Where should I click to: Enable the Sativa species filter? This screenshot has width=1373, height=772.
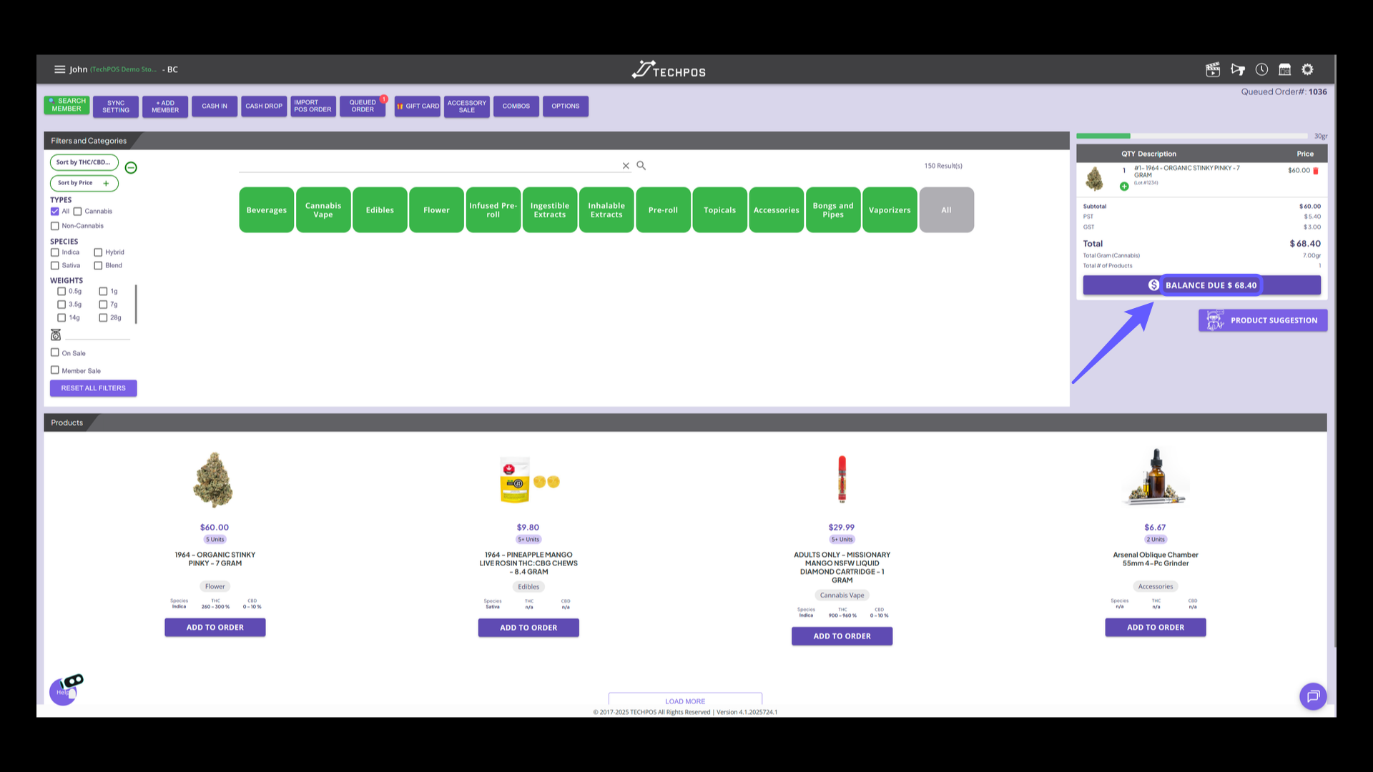click(x=55, y=266)
